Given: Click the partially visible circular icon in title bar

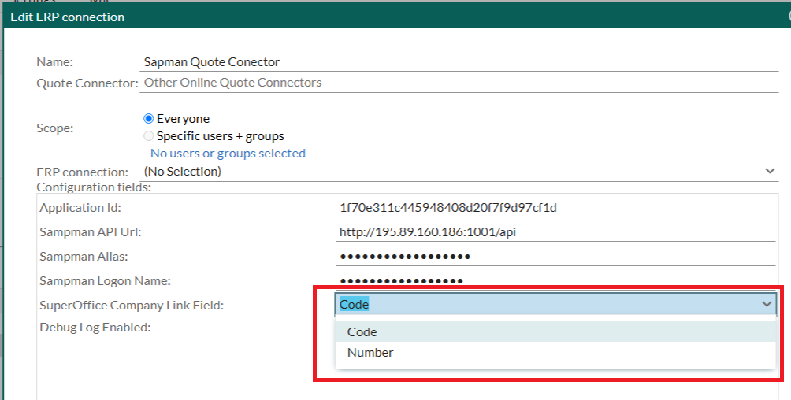Looking at the screenshot, I should (x=789, y=16).
